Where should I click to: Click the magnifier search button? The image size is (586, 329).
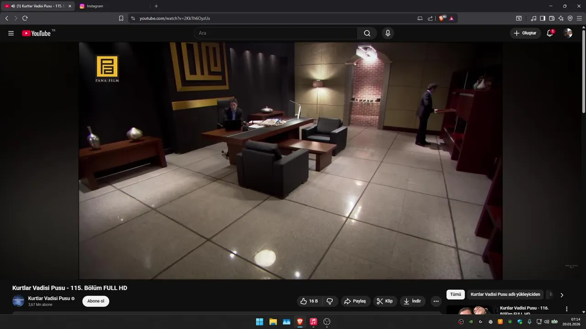pyautogui.click(x=367, y=33)
